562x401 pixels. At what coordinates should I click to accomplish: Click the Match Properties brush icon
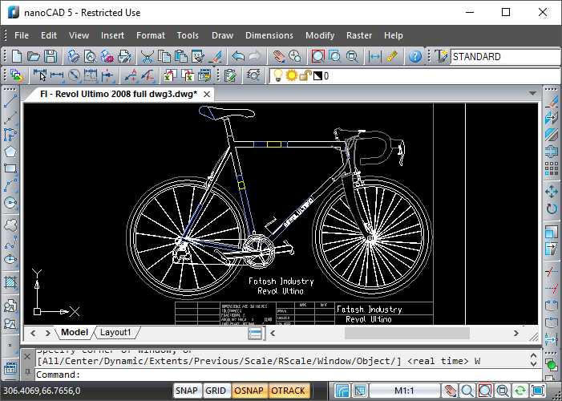[x=215, y=57]
